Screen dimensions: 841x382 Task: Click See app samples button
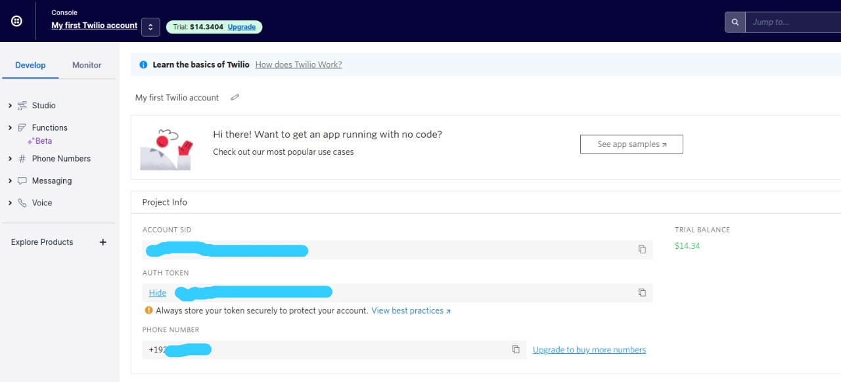pos(631,144)
